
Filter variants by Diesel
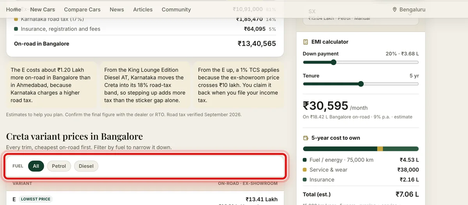[x=86, y=166]
